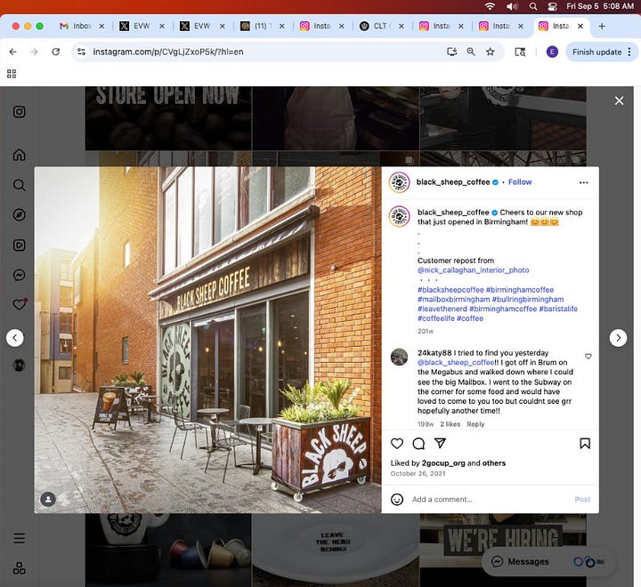Screen dimensions: 641x587
Task: Follow black_sheep_coffee
Action: click(x=520, y=182)
